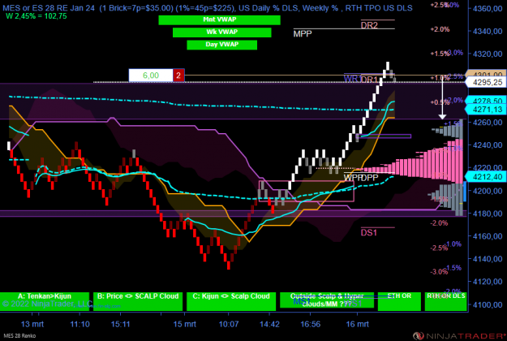Click the 14:42 time axis label
507x341 pixels.
(x=269, y=324)
